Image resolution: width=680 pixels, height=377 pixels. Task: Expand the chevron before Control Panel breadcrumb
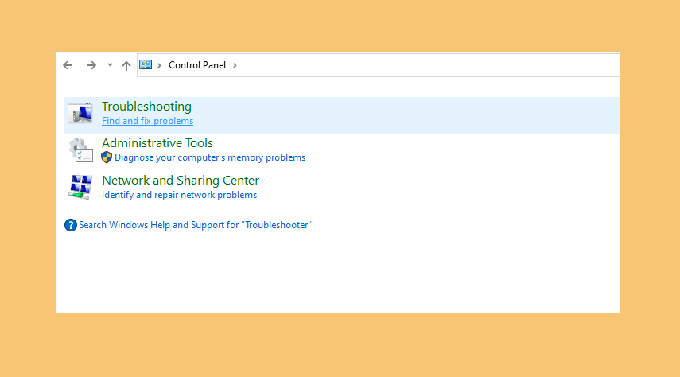[x=159, y=65]
